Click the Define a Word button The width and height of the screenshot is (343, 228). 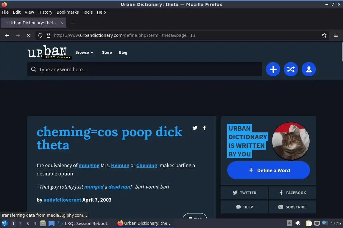click(x=268, y=170)
